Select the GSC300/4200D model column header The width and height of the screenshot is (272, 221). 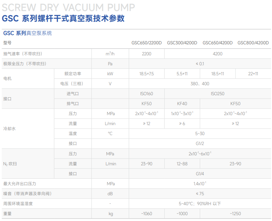click(x=182, y=43)
